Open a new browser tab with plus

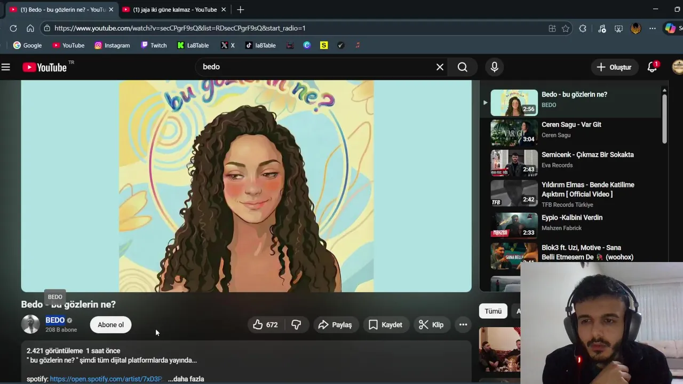coord(241,10)
